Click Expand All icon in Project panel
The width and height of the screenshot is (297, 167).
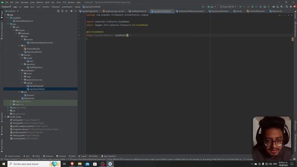(62, 11)
